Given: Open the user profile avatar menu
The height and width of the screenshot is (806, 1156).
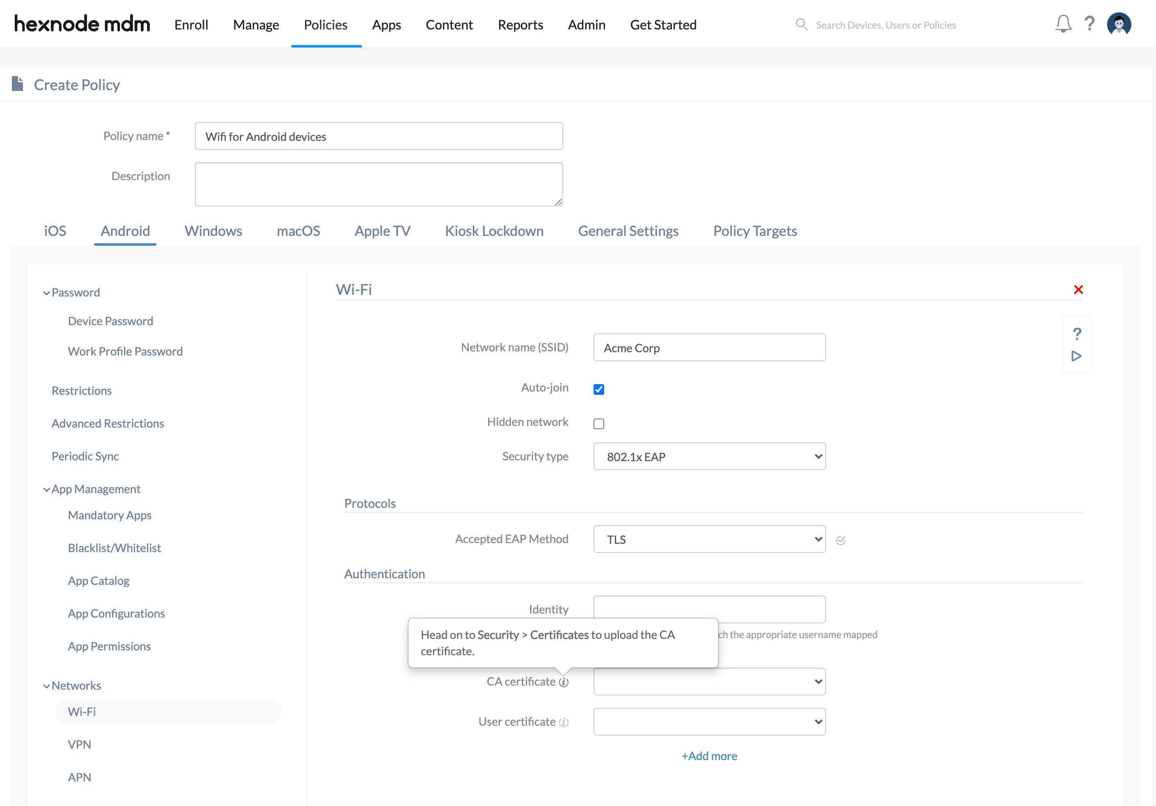Looking at the screenshot, I should (x=1119, y=24).
